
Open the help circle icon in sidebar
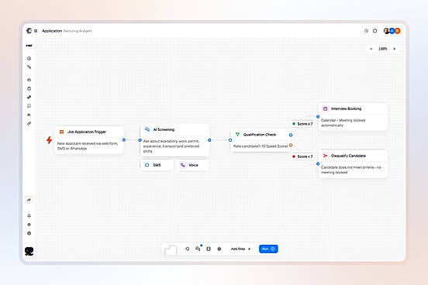pyautogui.click(x=29, y=225)
